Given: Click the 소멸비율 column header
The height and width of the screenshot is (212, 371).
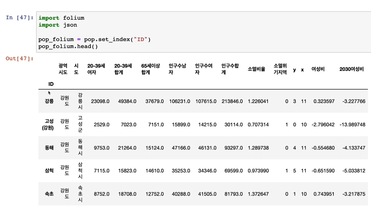Looking at the screenshot, I should click(x=256, y=69).
